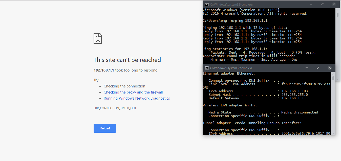
Task: Click the ipconfig window's title bar text
Action: [231, 68]
